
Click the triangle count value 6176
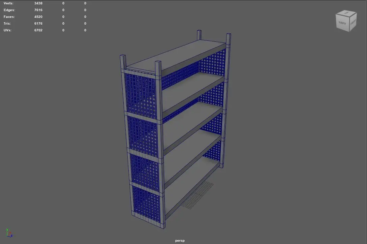(38, 24)
